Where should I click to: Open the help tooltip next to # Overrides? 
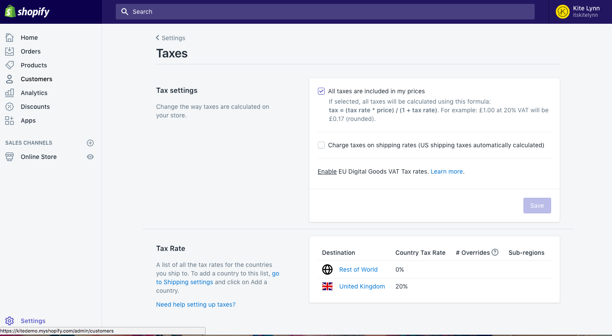pyautogui.click(x=495, y=252)
